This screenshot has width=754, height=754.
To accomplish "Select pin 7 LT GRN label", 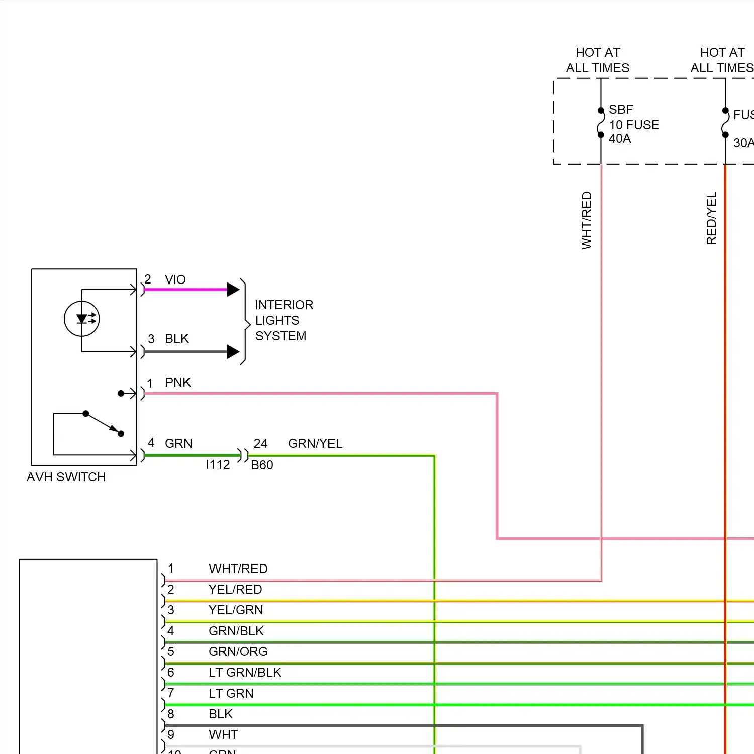I will pos(231,693).
